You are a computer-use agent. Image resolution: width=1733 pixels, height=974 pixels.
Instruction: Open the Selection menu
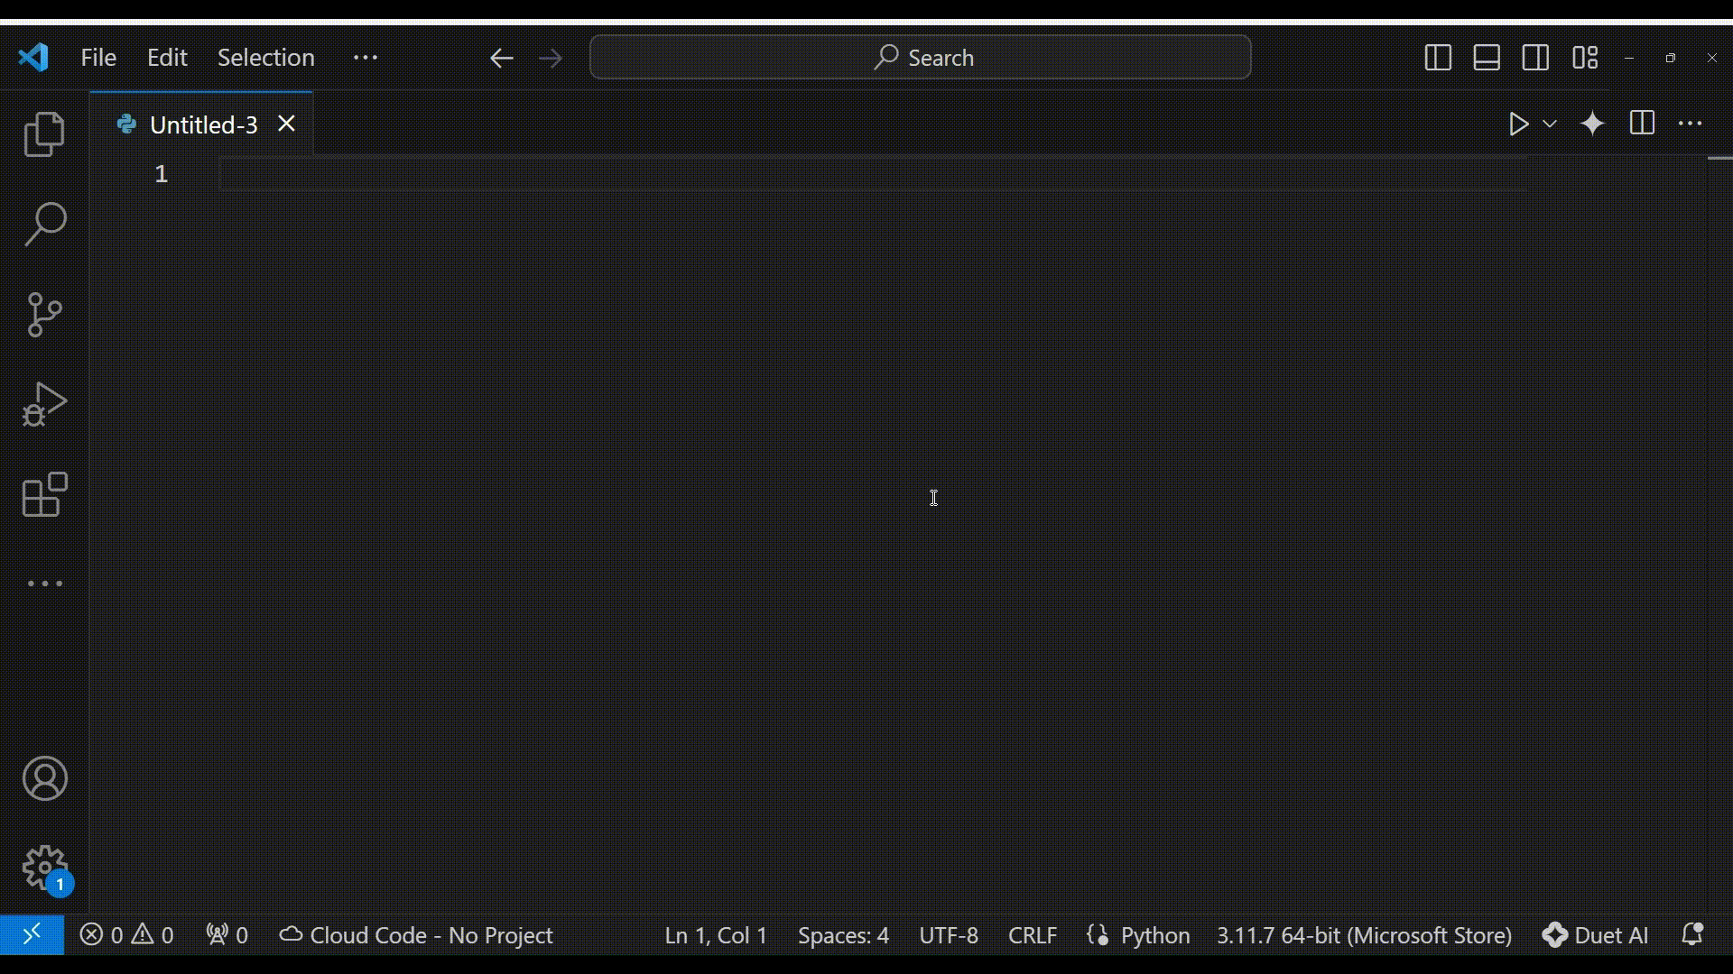click(265, 58)
